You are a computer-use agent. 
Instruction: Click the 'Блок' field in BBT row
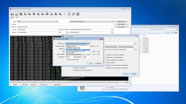[x=99, y=51]
